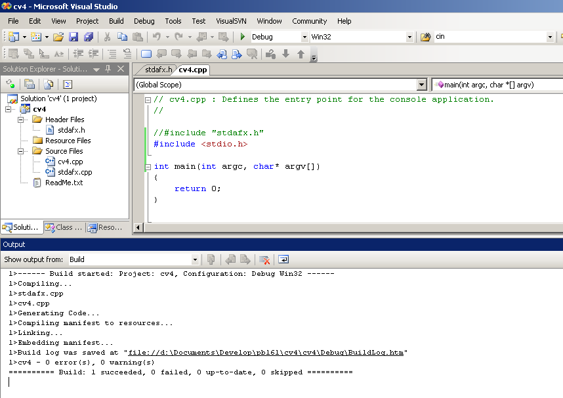
Task: Decrease line indent icon
Action: coord(78,54)
